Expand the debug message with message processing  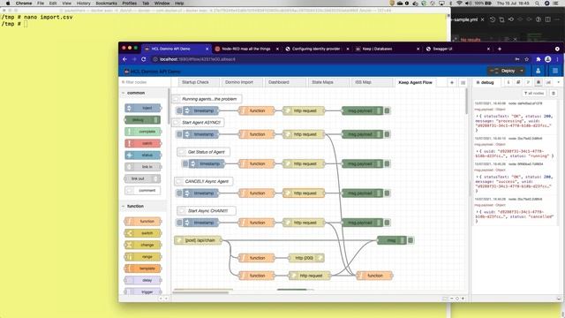pos(477,117)
